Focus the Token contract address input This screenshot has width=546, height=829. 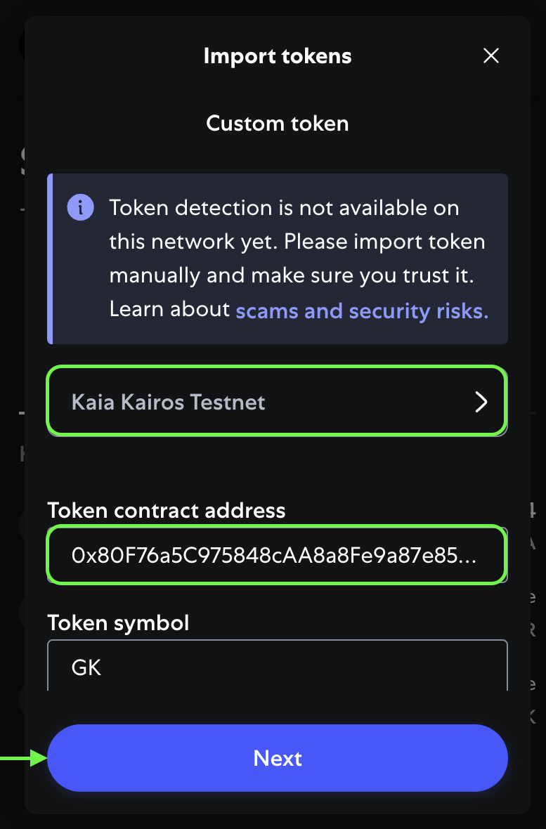click(x=278, y=554)
